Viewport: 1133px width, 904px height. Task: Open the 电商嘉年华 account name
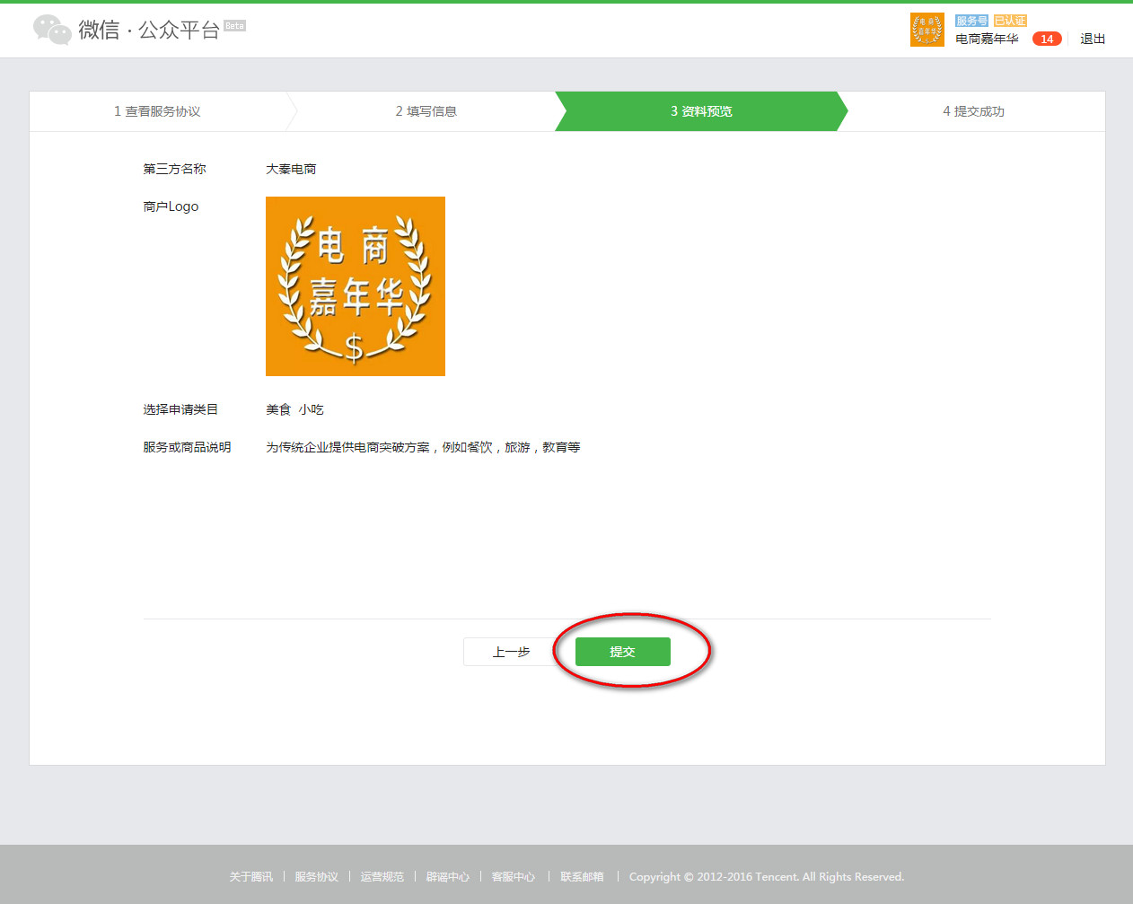coord(987,39)
